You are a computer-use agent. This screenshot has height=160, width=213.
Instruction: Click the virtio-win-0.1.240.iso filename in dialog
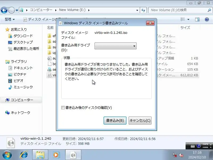[111, 33]
